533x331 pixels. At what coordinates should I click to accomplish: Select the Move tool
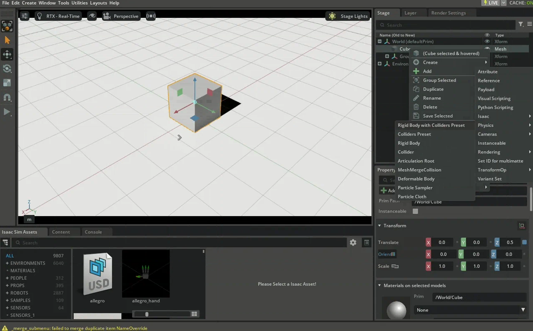[x=7, y=54]
